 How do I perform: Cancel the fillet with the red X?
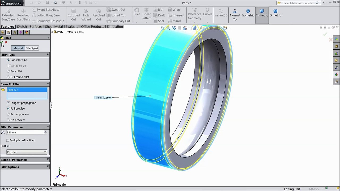[6, 42]
